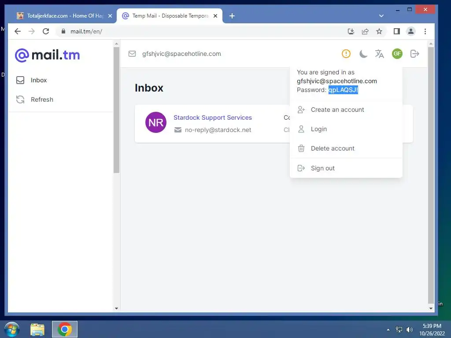Screen dimensions: 451x338
Task: Bookmark this page with the star
Action: (379, 31)
